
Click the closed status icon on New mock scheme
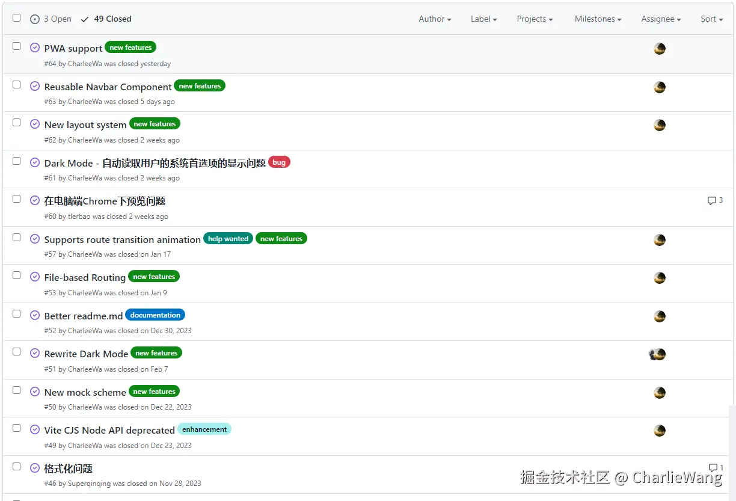[x=35, y=392]
